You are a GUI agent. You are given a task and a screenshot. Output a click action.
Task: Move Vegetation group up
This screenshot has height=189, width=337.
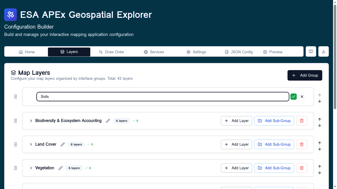pyautogui.click(x=320, y=167)
